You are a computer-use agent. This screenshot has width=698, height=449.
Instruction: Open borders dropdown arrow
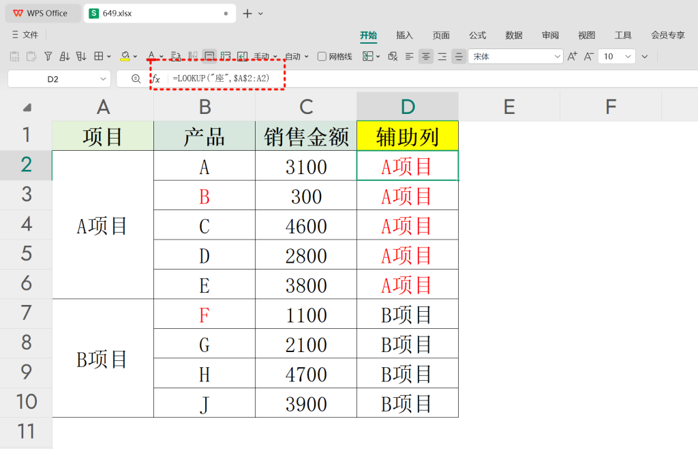pyautogui.click(x=108, y=57)
